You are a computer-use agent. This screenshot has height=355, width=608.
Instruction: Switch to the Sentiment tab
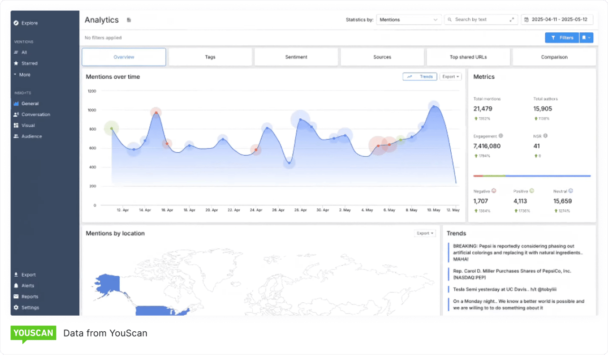point(296,57)
